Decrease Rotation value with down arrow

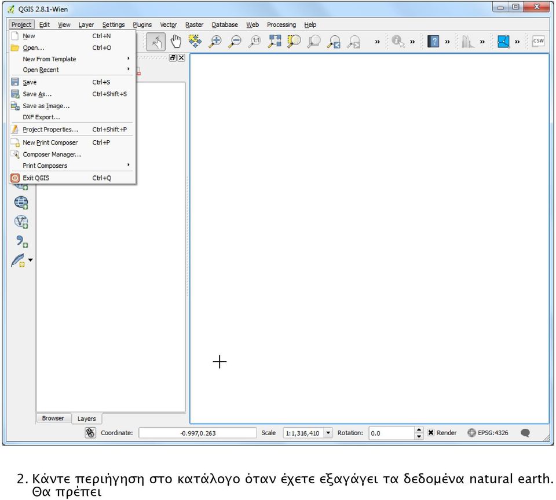(419, 436)
